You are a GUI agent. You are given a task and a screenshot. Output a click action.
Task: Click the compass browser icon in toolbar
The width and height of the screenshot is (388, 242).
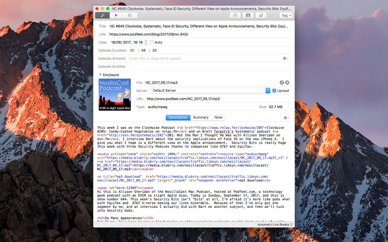[x=235, y=15]
